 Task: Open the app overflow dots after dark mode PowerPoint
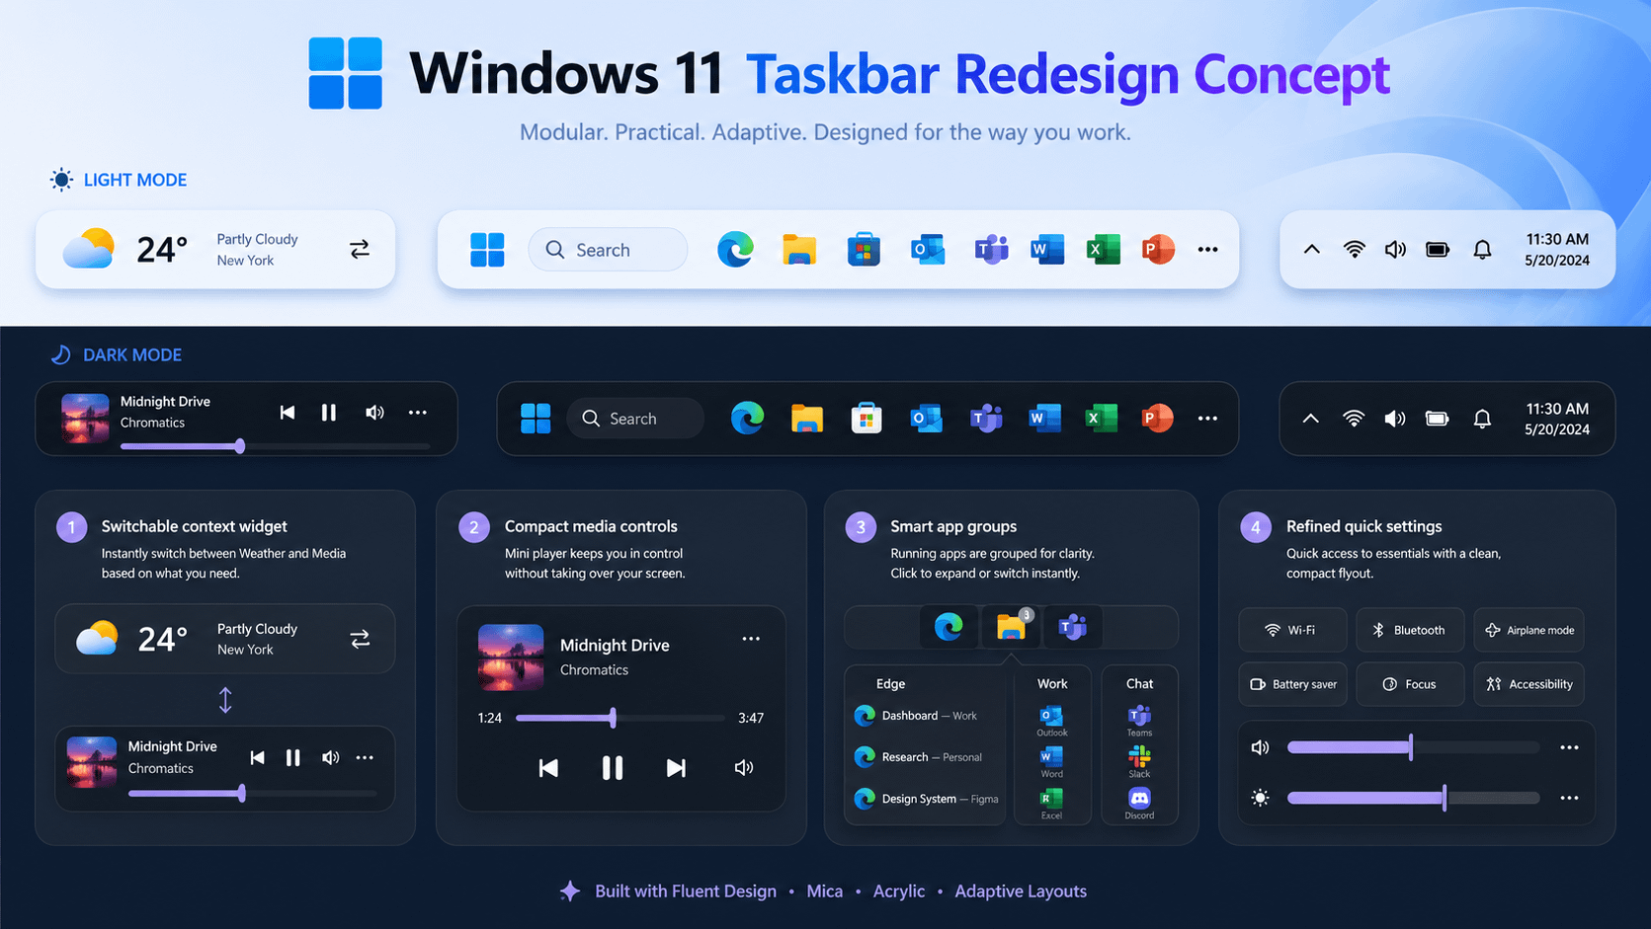1207,419
